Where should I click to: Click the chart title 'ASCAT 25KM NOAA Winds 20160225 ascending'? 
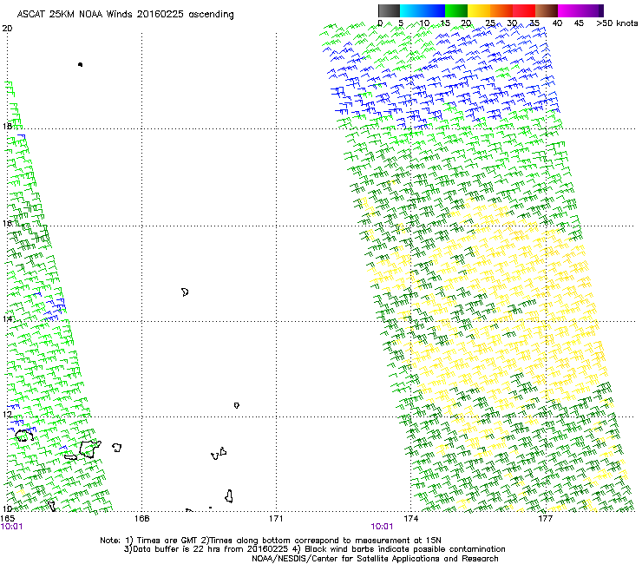pyautogui.click(x=125, y=15)
